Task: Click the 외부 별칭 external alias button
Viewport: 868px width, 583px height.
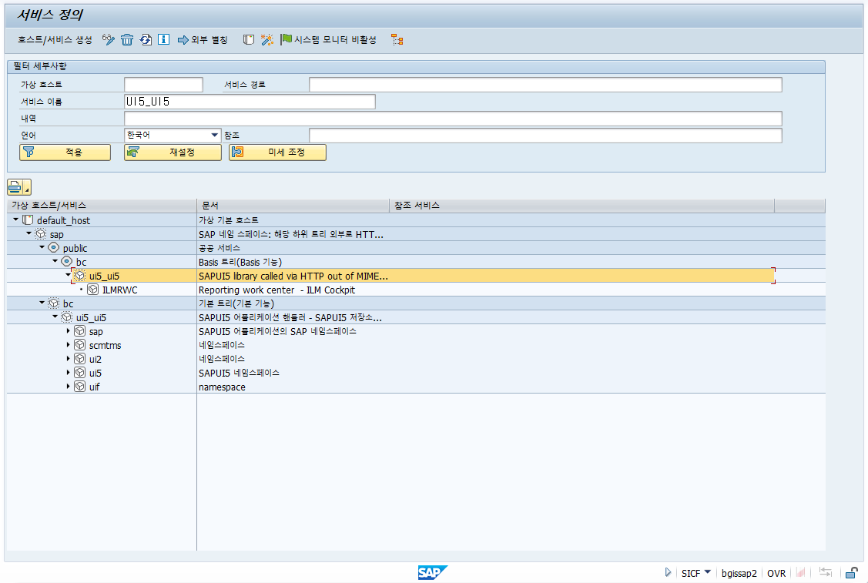Action: tap(203, 40)
